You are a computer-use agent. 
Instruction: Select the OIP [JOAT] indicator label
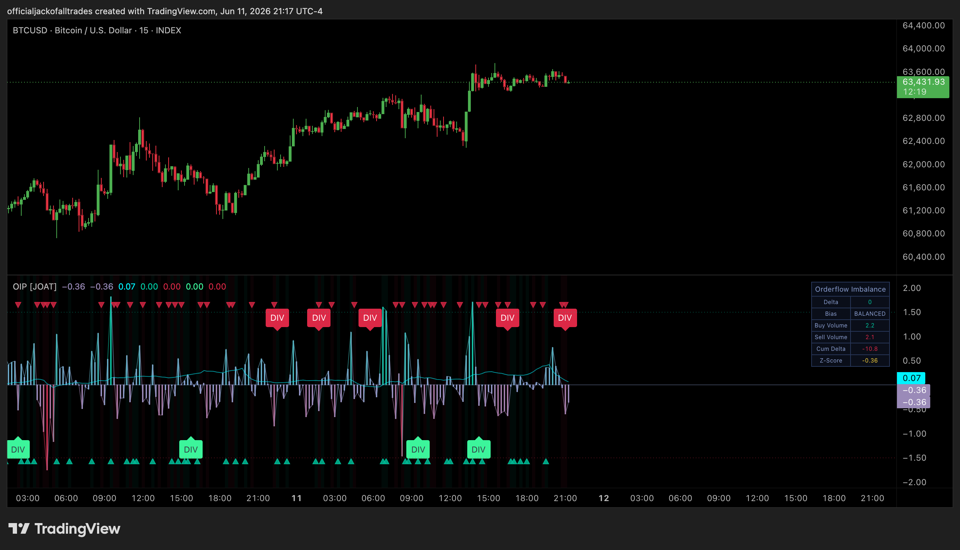point(35,286)
